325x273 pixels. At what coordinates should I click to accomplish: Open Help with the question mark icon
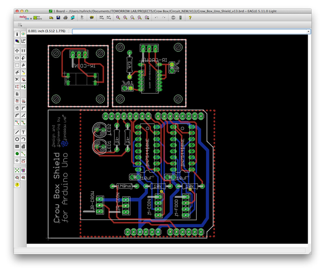pyautogui.click(x=190, y=18)
